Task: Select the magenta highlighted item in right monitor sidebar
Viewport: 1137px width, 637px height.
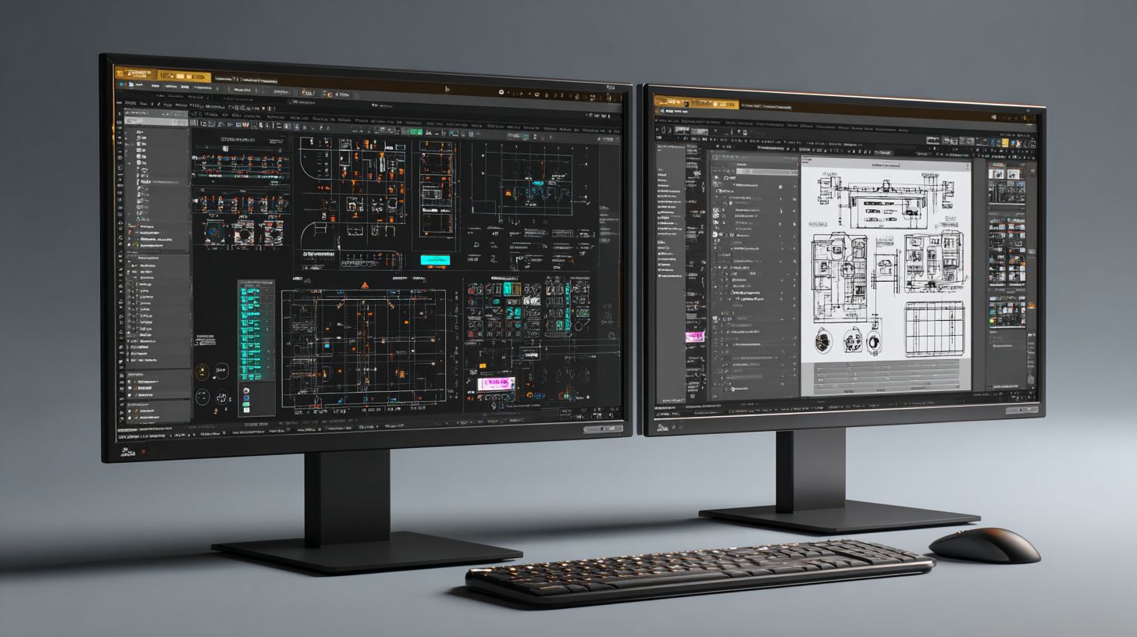Action: [x=694, y=336]
